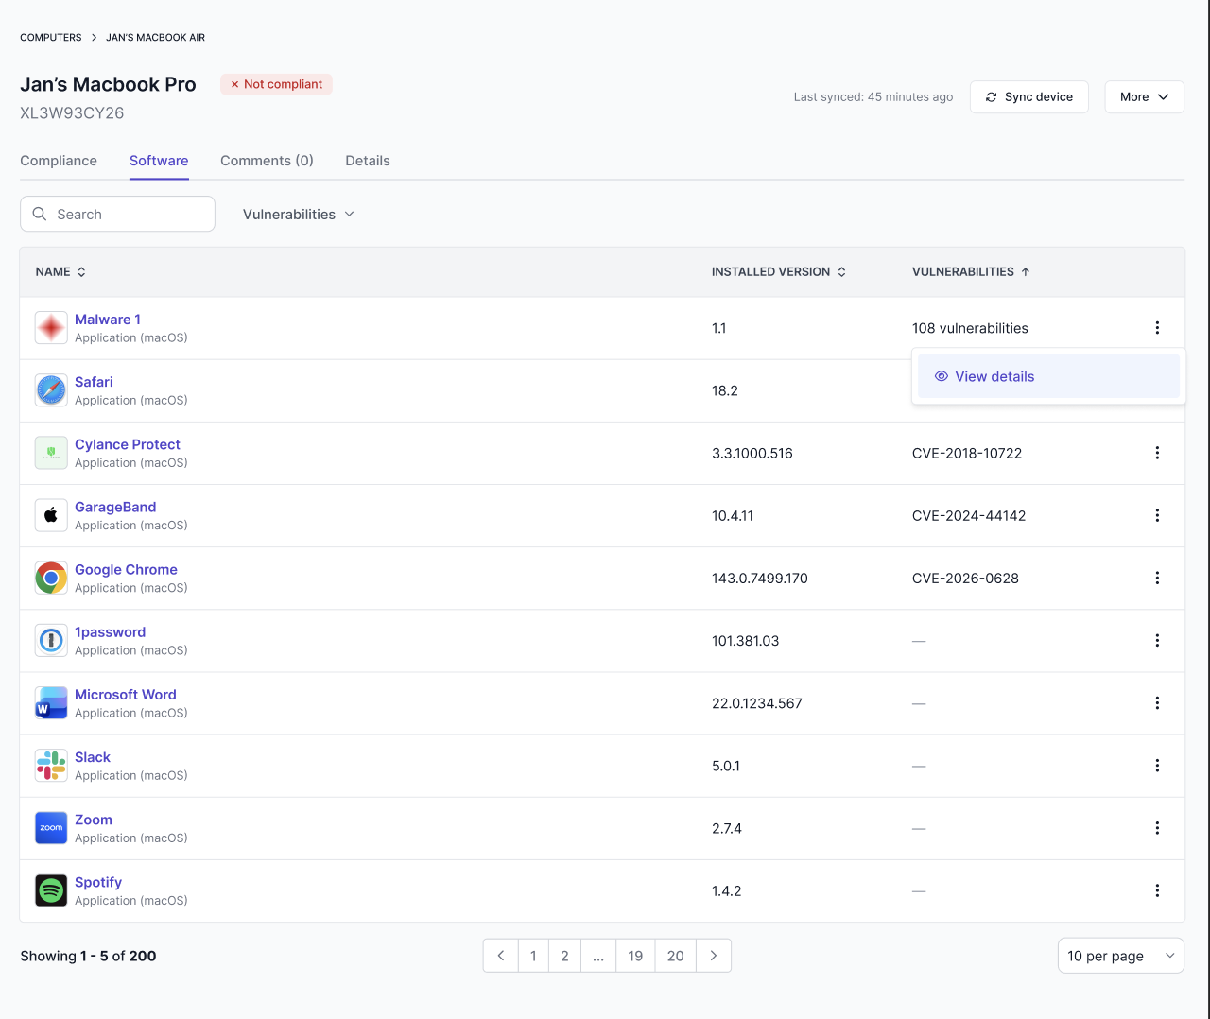Screen dimensions: 1210x1019
Task: Open the three-dot menu for Spotify
Action: (x=1157, y=890)
